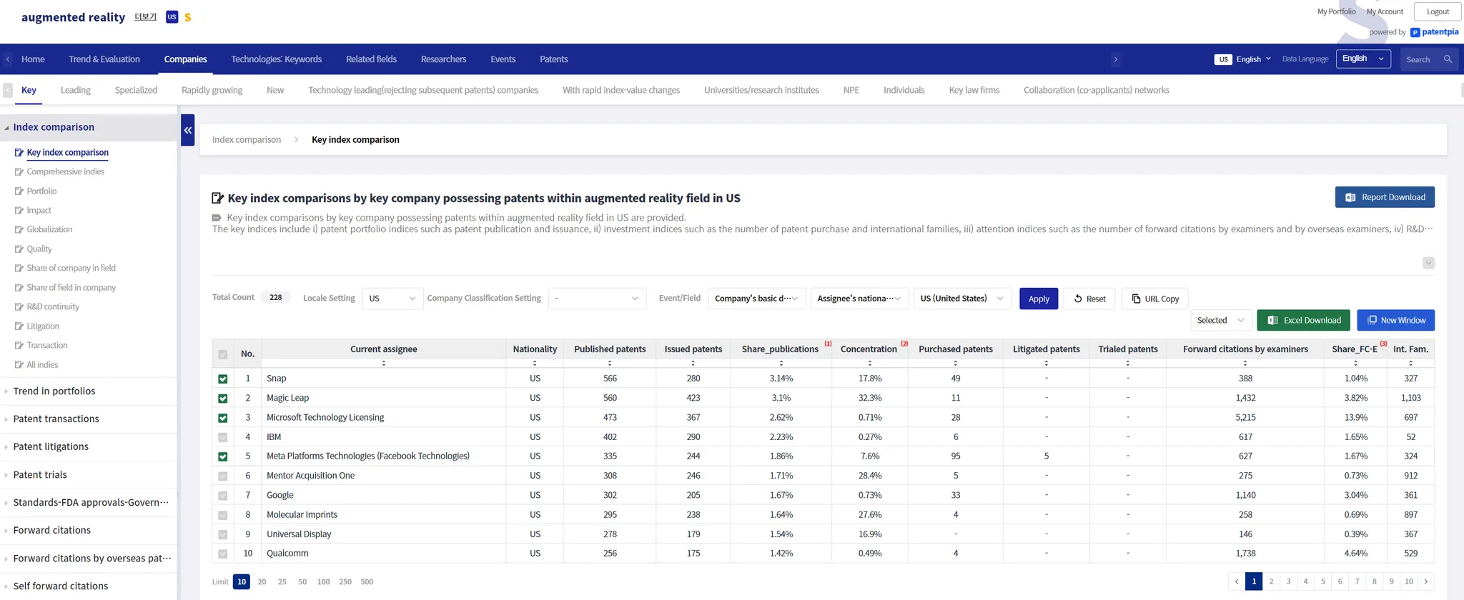Image resolution: width=1464 pixels, height=600 pixels.
Task: Go to next page arrow in pagination
Action: tap(1425, 581)
